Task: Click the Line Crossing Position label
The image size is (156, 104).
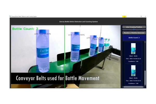Action: tap(134, 27)
